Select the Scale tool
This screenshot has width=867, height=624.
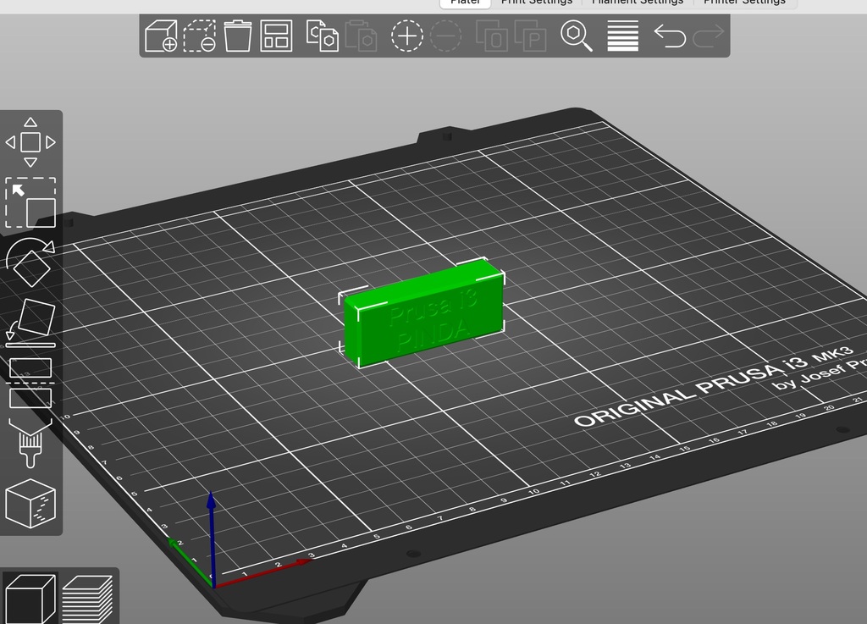[x=30, y=202]
